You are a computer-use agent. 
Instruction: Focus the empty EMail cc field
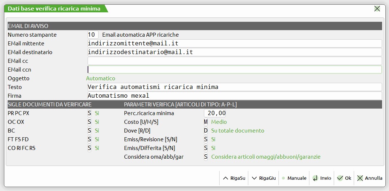[234, 61]
